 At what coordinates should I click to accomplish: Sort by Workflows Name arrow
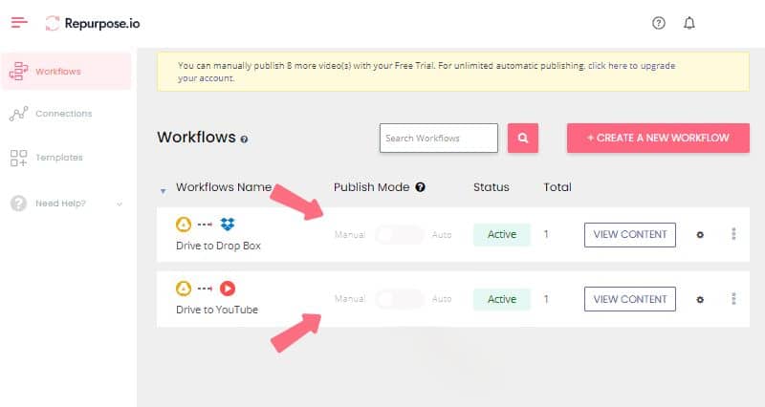tap(163, 190)
